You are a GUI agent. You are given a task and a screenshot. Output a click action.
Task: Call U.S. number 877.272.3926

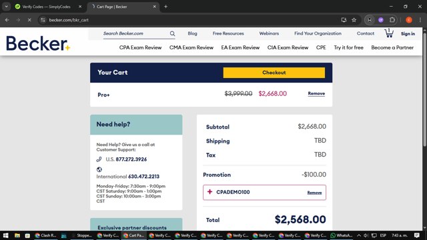click(131, 159)
